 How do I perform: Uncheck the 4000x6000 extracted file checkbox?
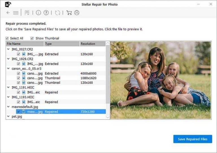[18, 73]
